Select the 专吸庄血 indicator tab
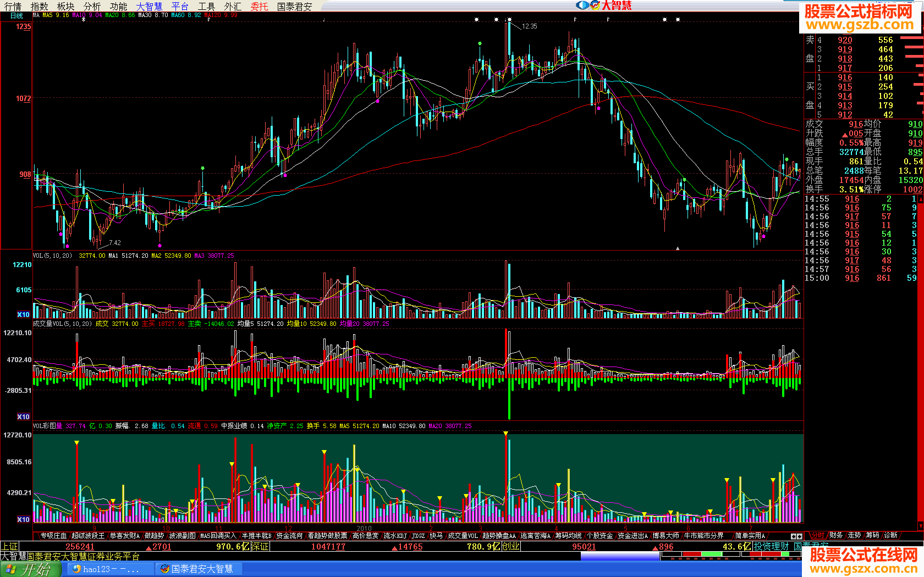The image size is (924, 577). pyautogui.click(x=53, y=535)
